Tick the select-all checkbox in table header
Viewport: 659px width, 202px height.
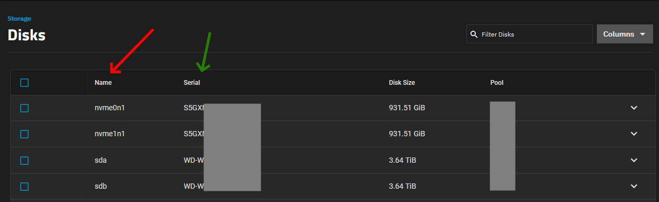(x=24, y=83)
